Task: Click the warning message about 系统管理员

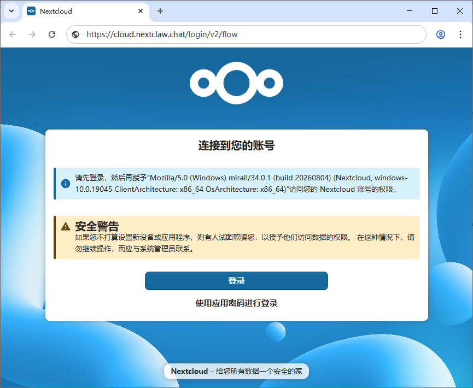Action: click(245, 243)
